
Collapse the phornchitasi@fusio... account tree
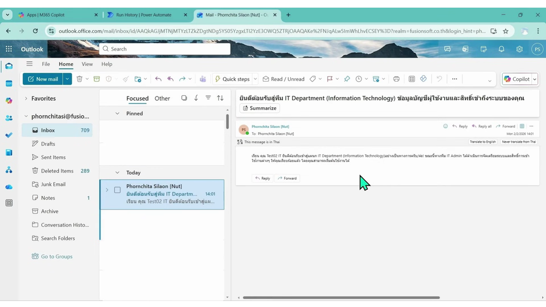[x=26, y=116]
